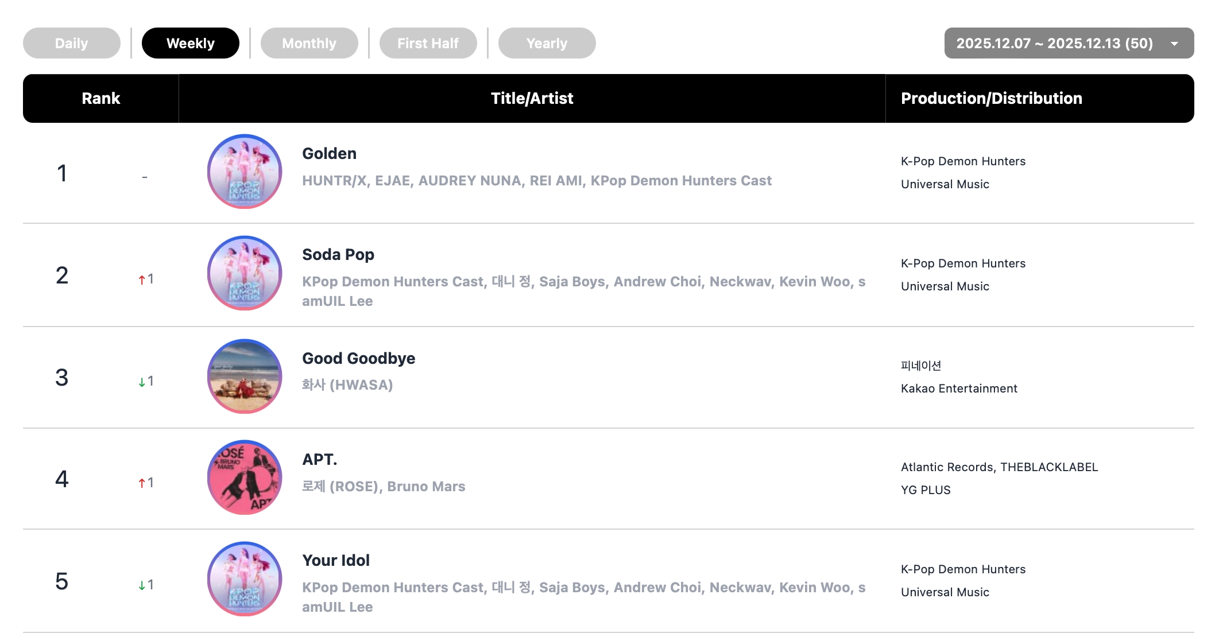Click the red up arrow beside rank 2

pos(142,279)
